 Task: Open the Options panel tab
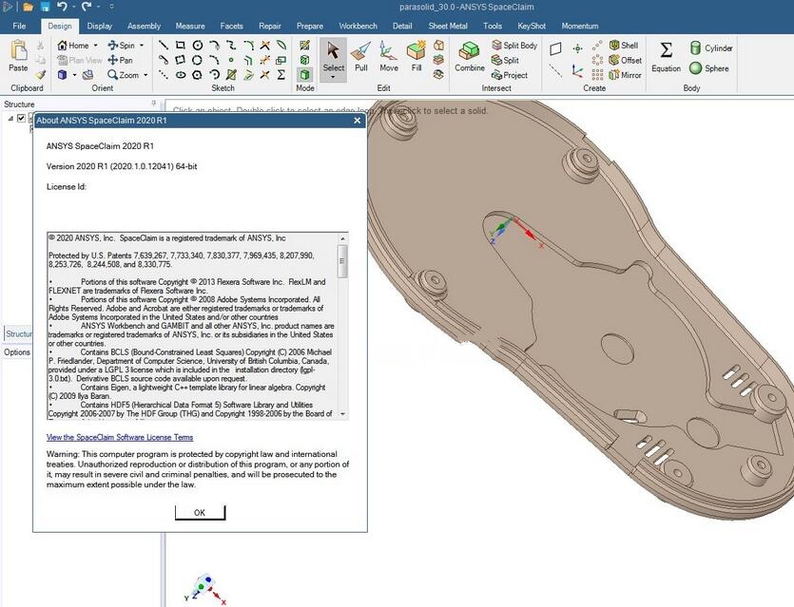click(x=17, y=352)
